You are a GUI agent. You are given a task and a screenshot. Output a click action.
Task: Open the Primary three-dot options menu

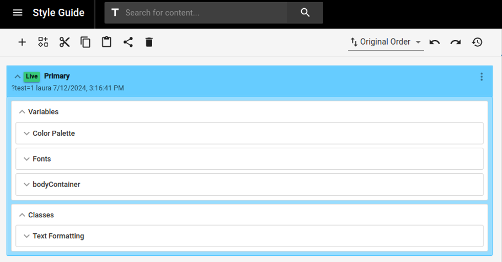482,77
